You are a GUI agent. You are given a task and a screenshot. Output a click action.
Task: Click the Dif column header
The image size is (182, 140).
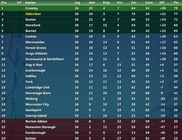(162, 3)
